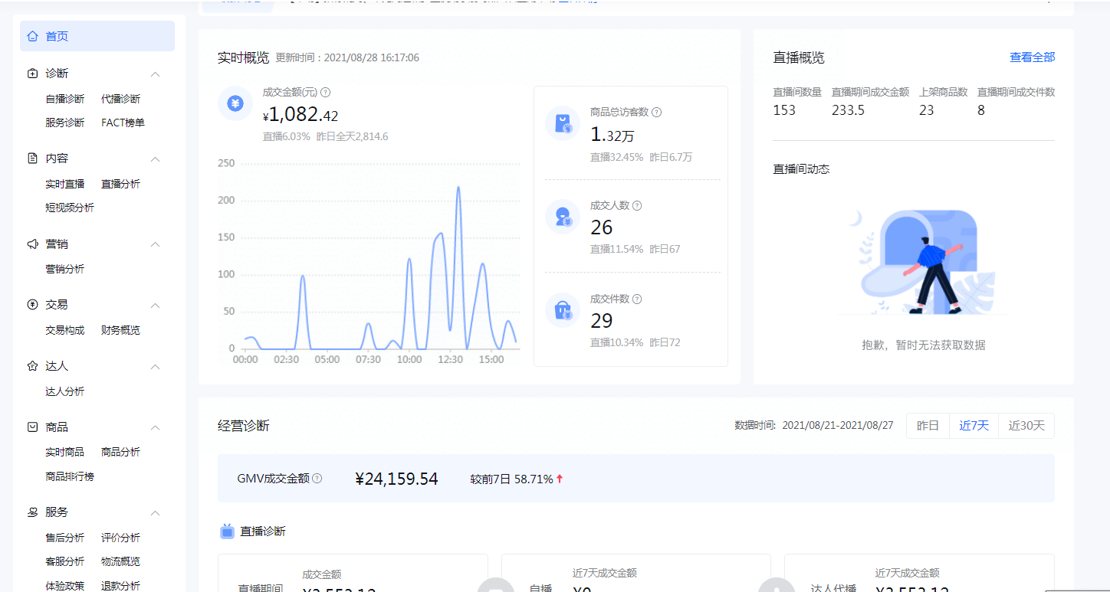This screenshot has height=592, width=1110.
Task: Open 售后分析 page
Action: (65, 538)
